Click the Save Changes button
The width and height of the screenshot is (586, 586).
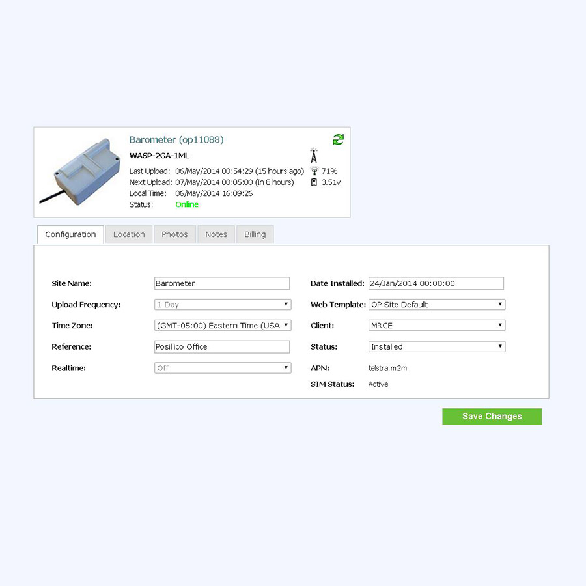click(492, 416)
